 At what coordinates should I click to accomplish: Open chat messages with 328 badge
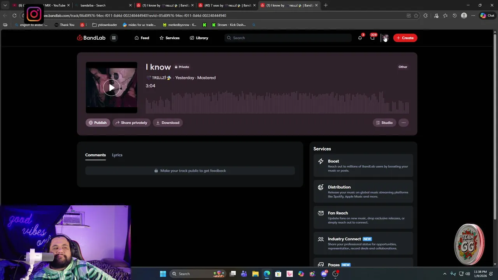(x=372, y=38)
